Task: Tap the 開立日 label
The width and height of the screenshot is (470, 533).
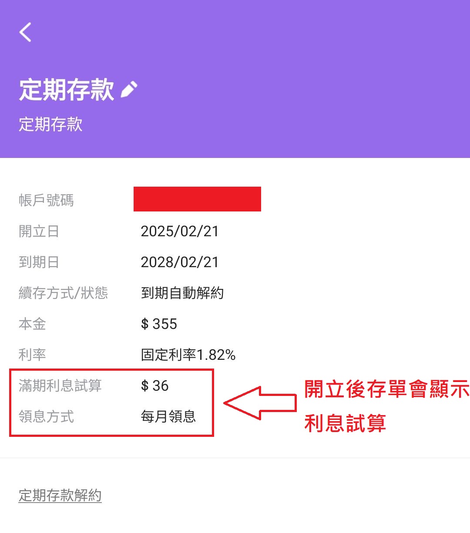Action: point(39,231)
